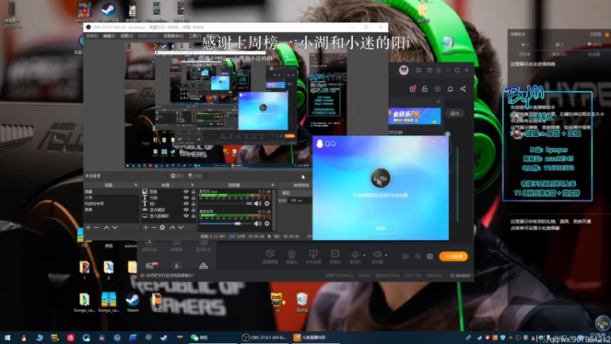Open the 编辑(E) menu in OBS
Viewport: 611px width, 344px height.
click(109, 36)
